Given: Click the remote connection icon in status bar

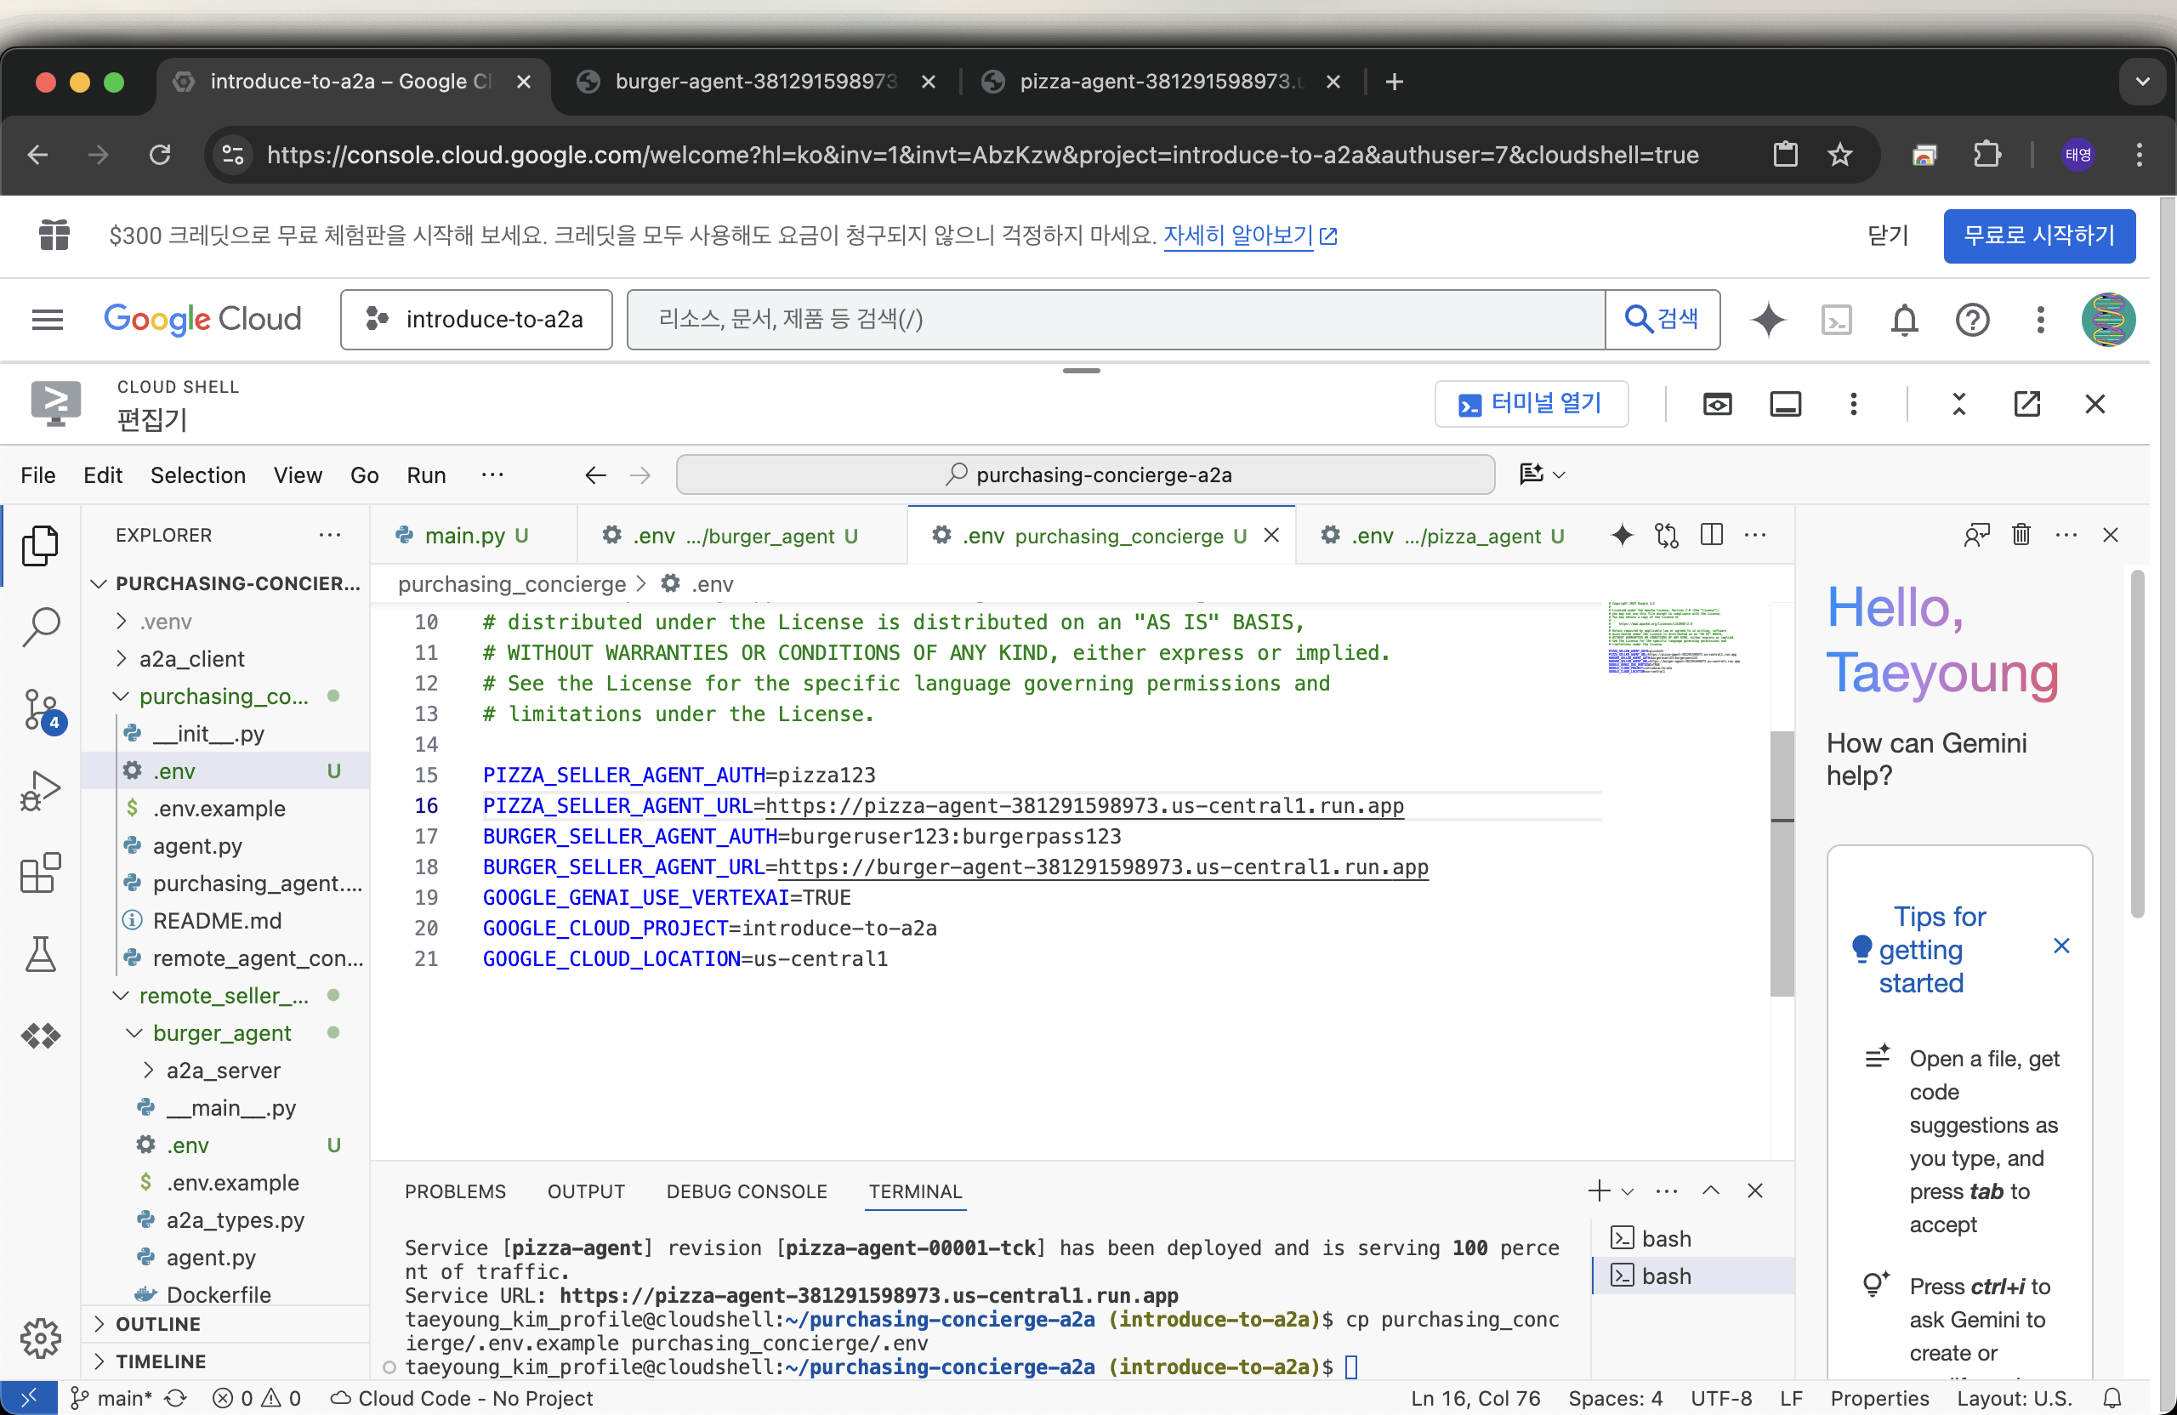Looking at the screenshot, I should (28, 1398).
